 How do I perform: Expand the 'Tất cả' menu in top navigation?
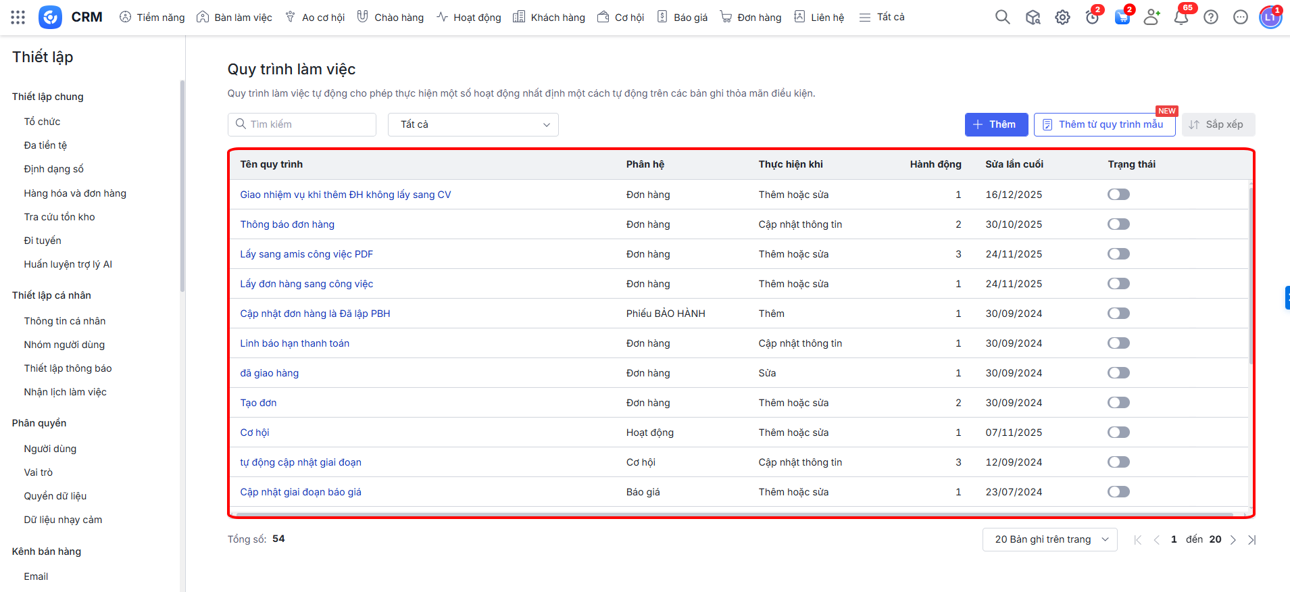coord(882,18)
